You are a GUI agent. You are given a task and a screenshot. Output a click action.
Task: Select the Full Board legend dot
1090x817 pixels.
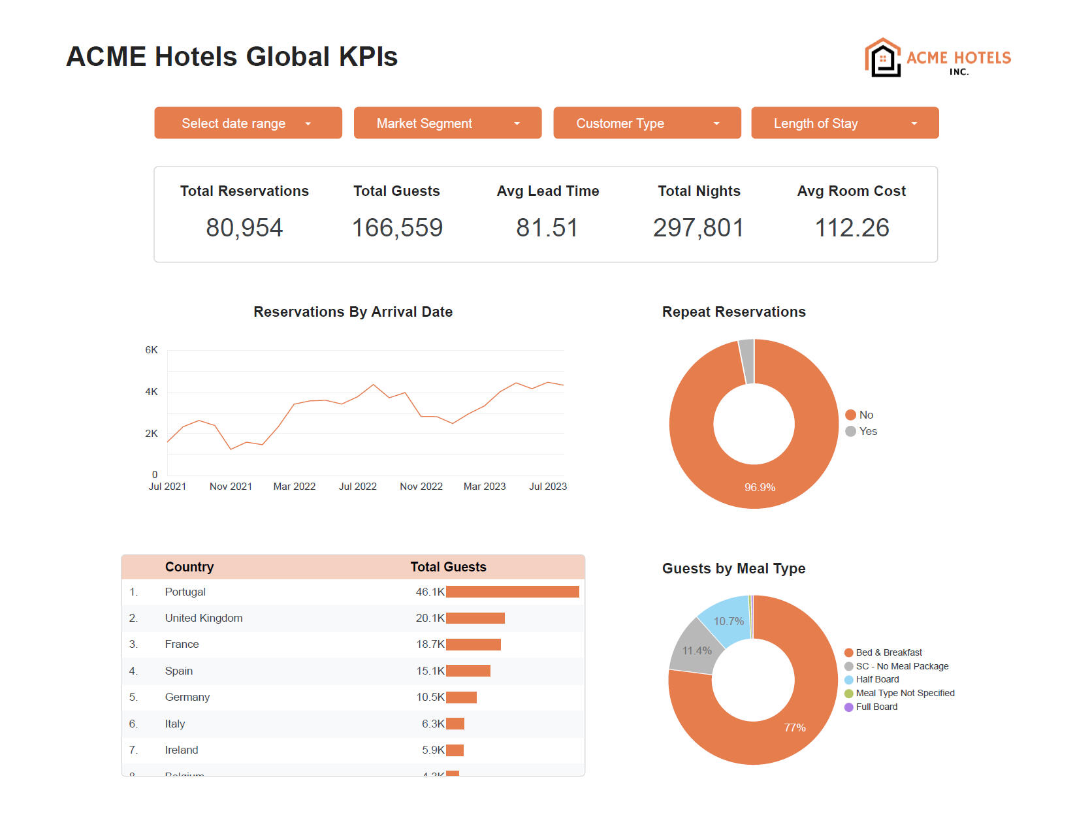pyautogui.click(x=848, y=707)
